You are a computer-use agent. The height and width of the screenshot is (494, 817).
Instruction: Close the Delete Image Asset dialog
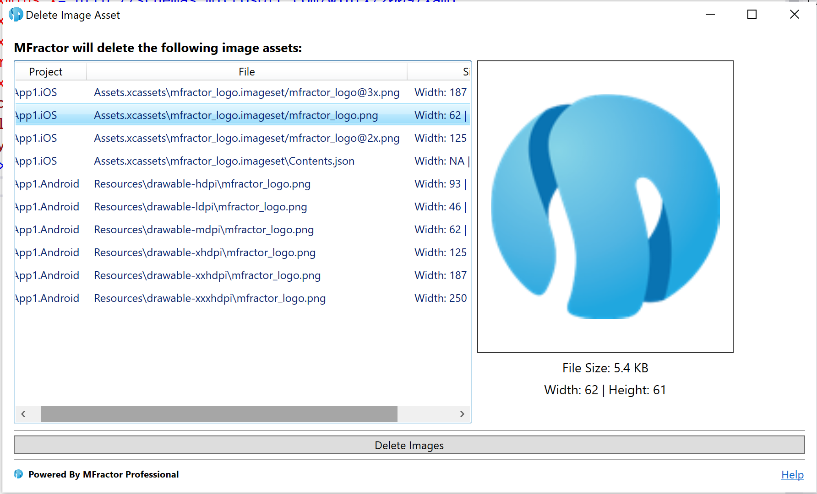(x=795, y=15)
